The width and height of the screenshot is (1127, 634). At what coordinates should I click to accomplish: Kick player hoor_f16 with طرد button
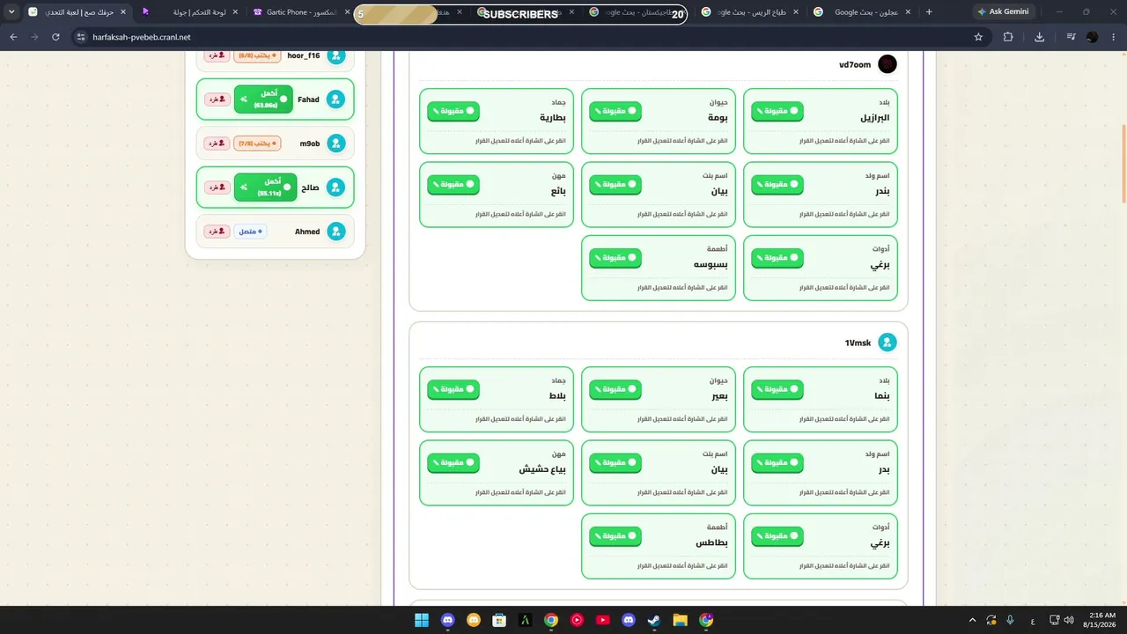217,55
